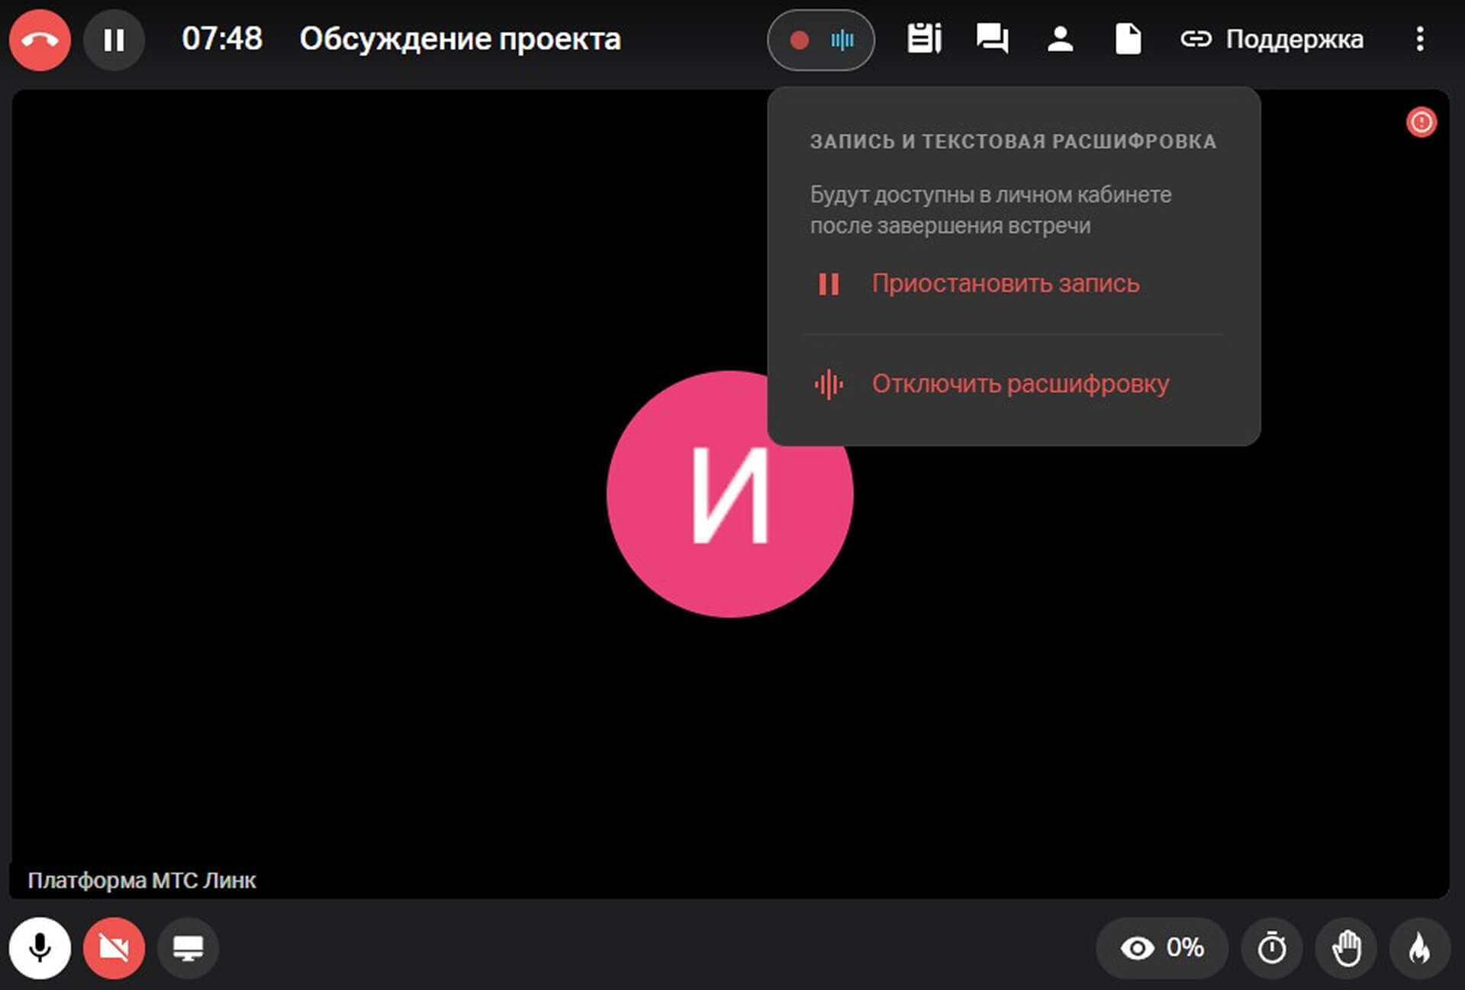Select Приостановить запись menu item
The image size is (1465, 990).
[x=1004, y=284]
